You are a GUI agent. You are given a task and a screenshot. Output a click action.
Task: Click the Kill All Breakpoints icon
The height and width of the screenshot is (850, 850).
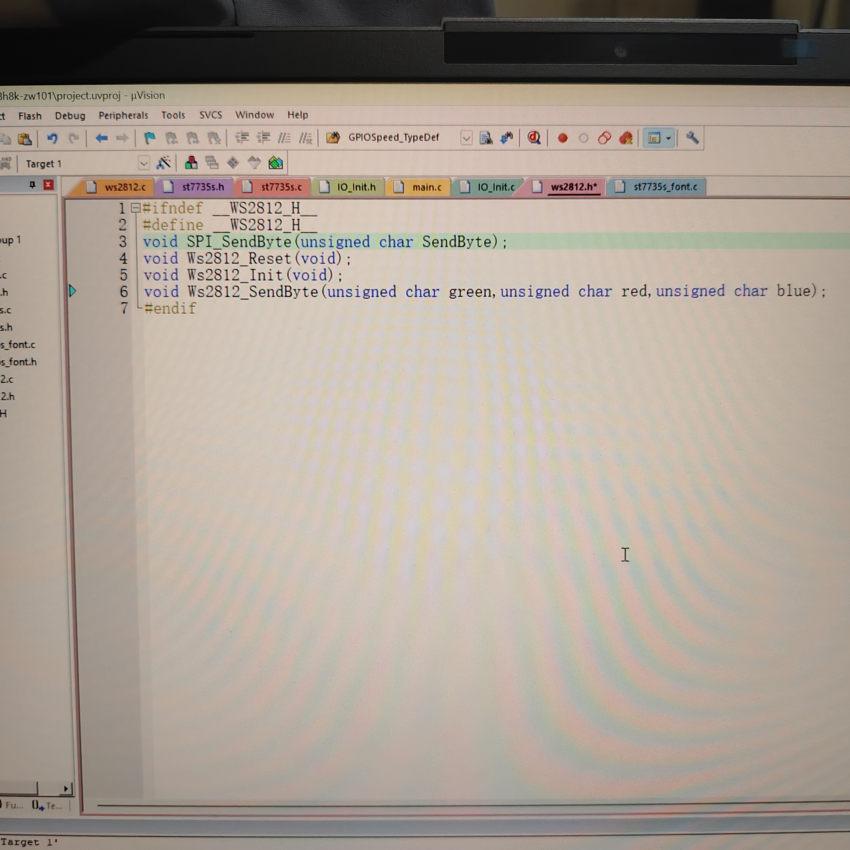626,139
